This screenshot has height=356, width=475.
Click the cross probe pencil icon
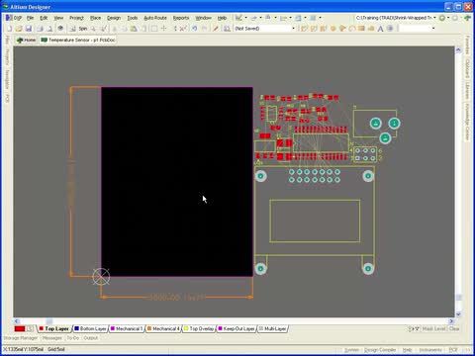point(216,29)
